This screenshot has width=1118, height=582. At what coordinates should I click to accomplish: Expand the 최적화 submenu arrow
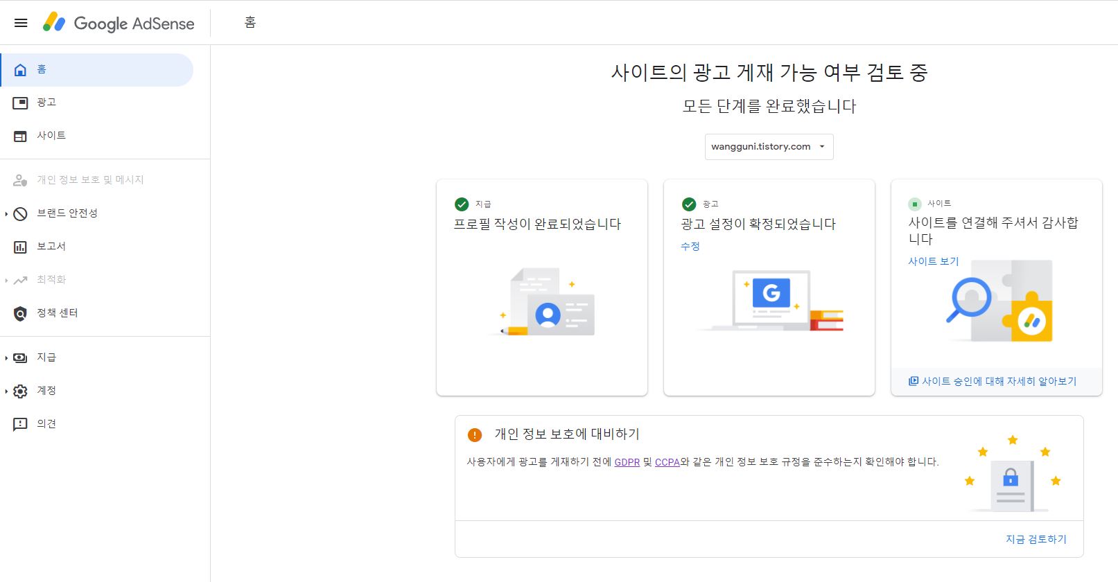6,281
